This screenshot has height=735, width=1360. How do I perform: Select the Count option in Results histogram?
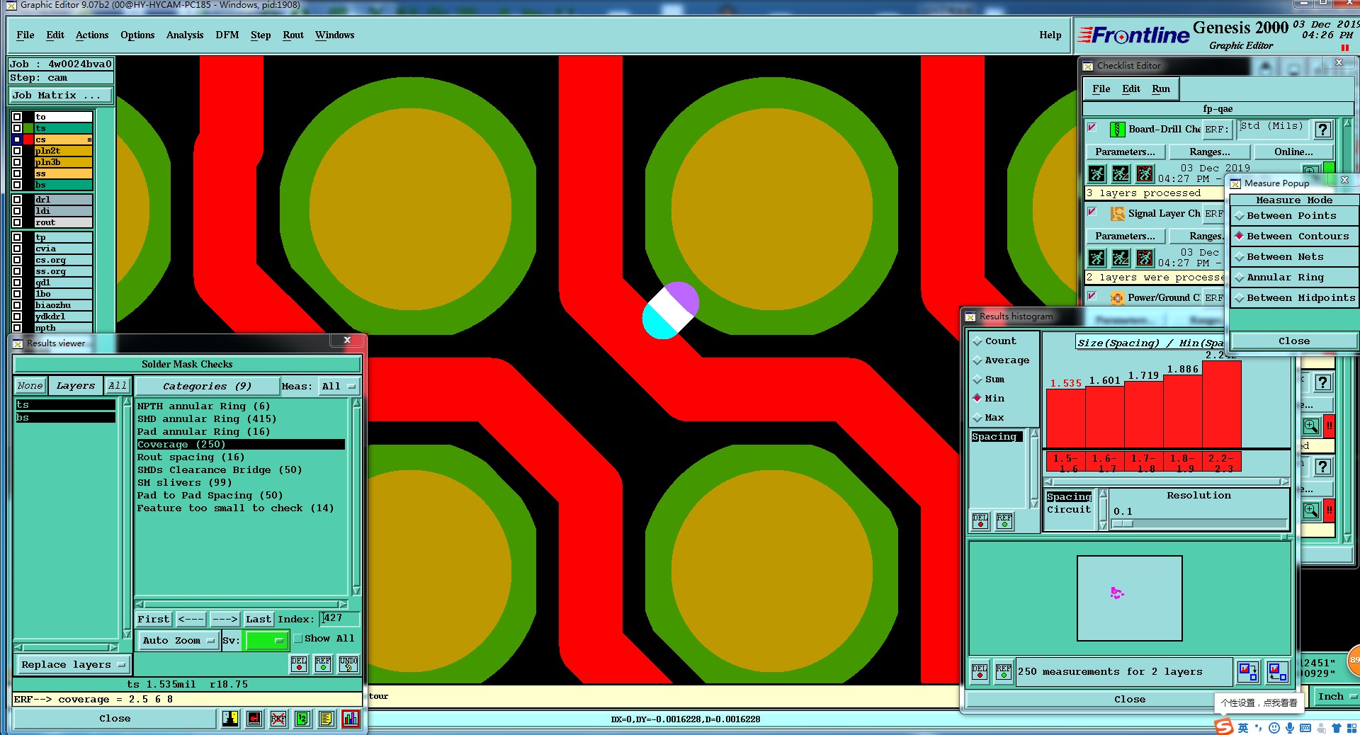994,341
